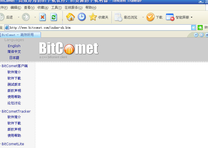Click the 后退 back label

pyautogui.click(x=10, y=17)
